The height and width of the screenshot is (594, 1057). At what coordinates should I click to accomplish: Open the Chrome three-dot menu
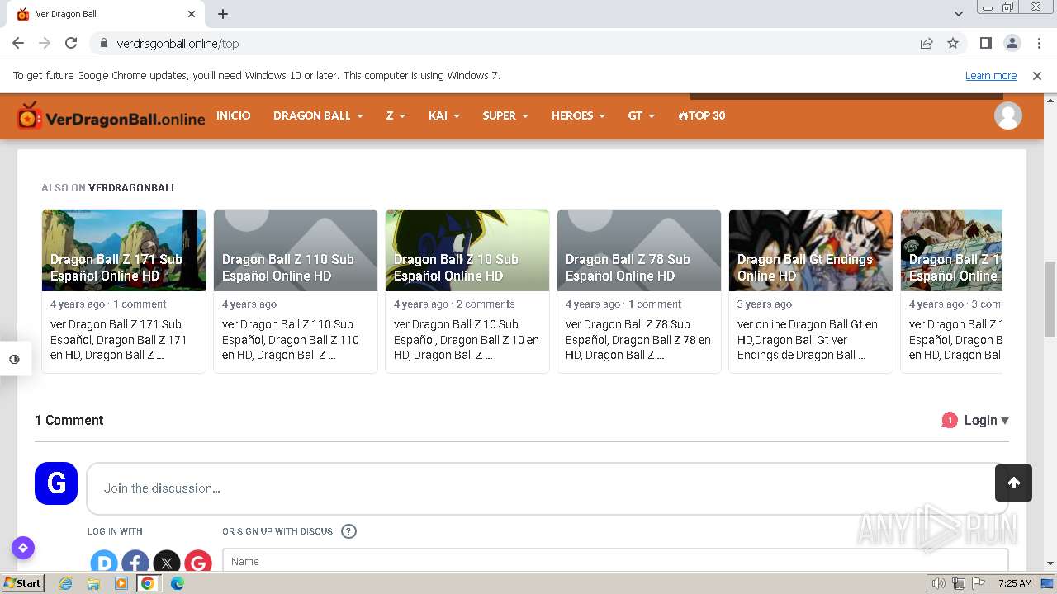tap(1038, 43)
